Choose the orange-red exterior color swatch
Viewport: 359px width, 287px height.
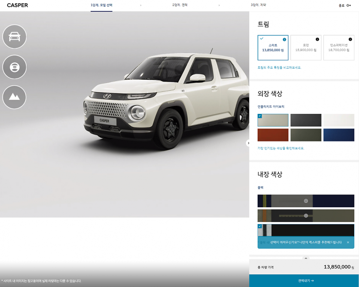coord(273,135)
